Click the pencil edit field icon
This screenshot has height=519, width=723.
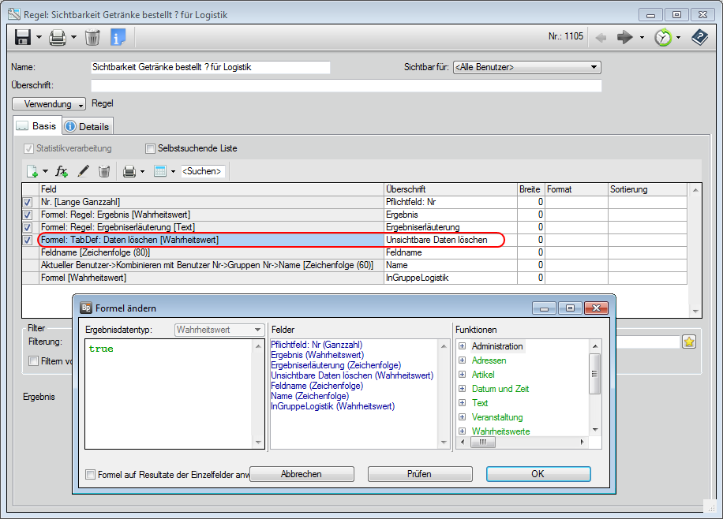[x=83, y=171]
